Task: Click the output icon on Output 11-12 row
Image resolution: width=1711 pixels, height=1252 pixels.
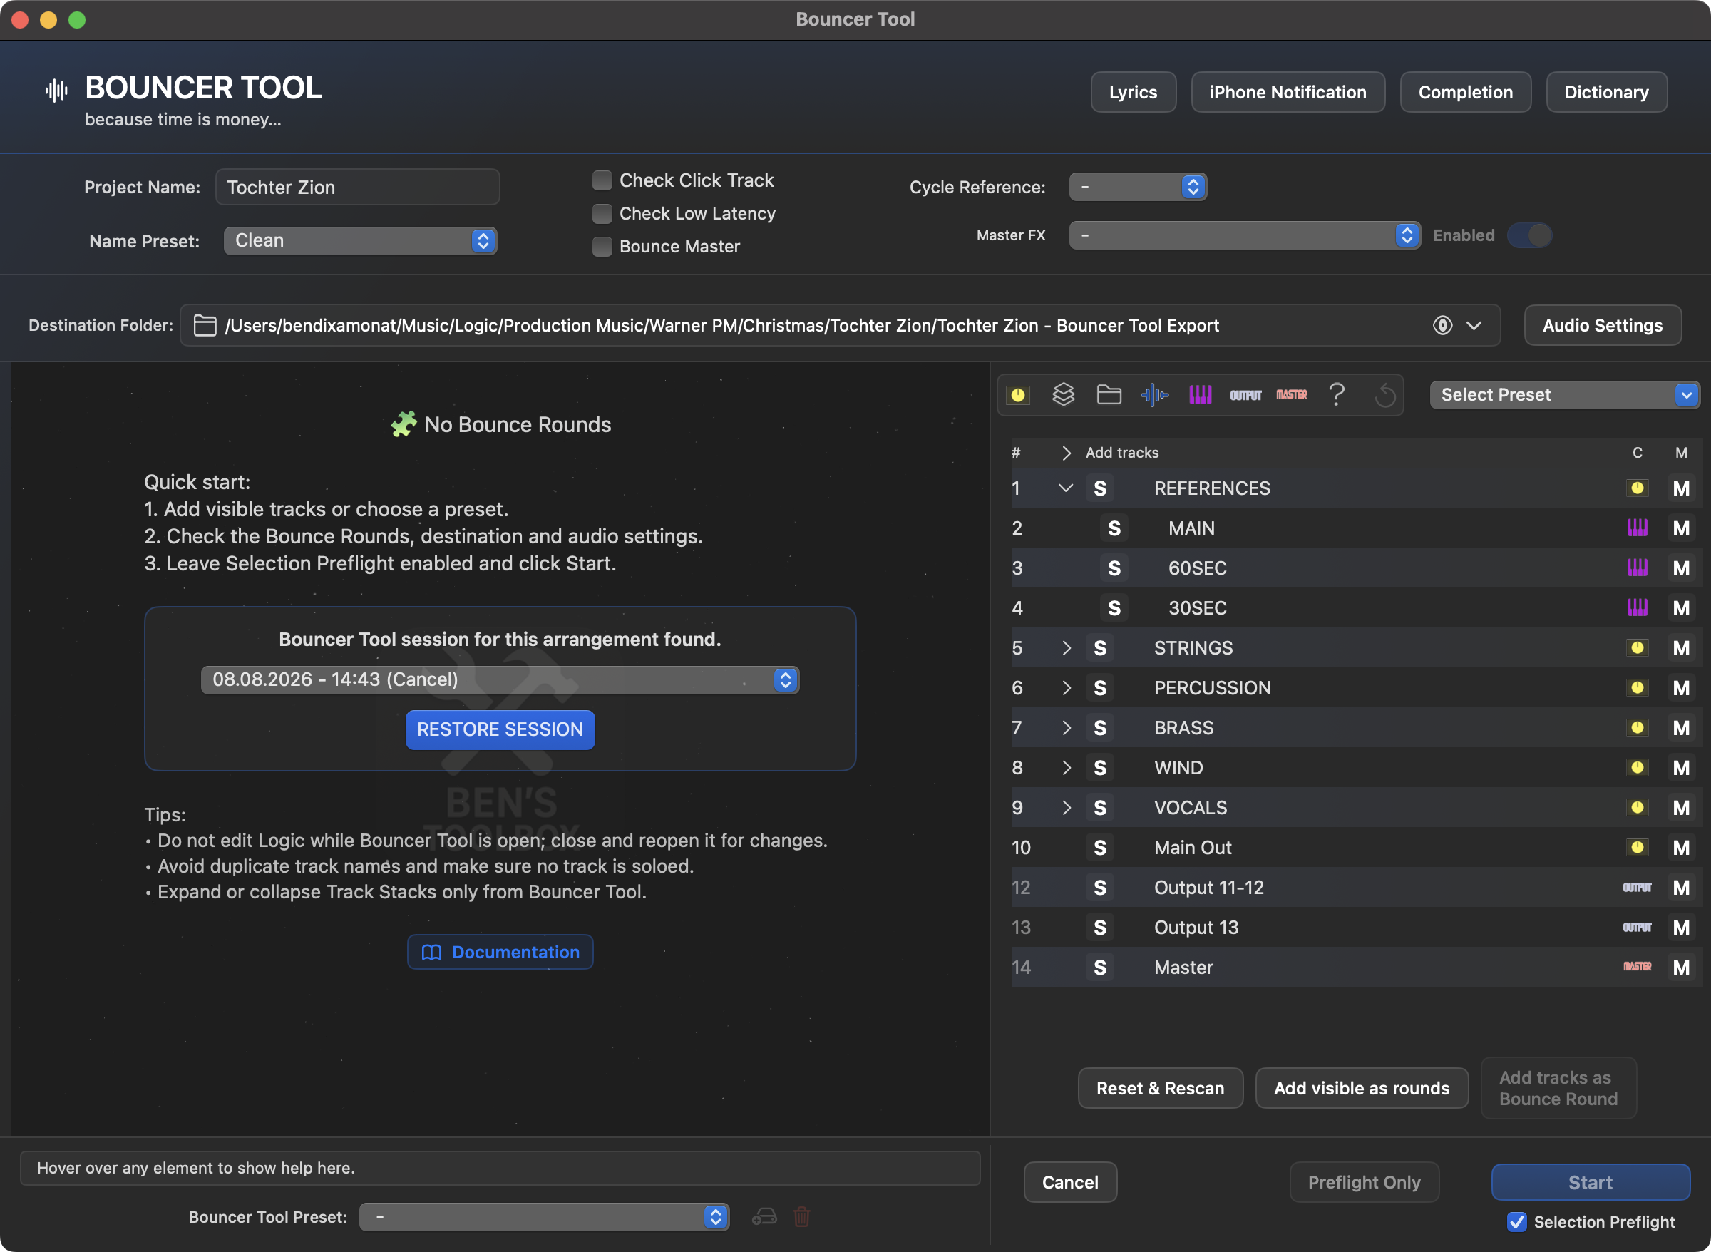Action: click(x=1637, y=888)
